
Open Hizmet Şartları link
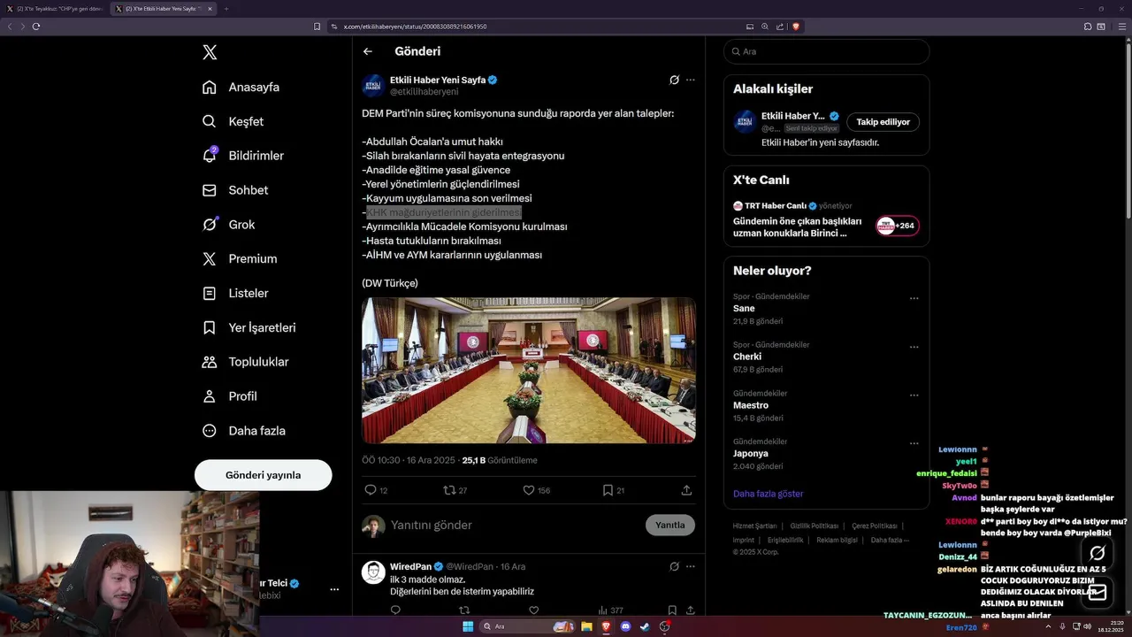[x=754, y=526]
